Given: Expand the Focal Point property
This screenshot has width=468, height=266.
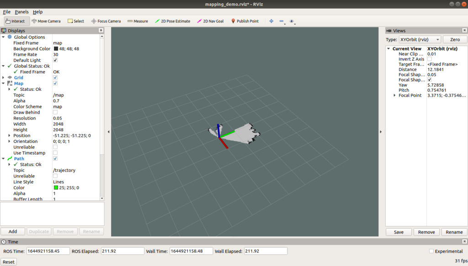Looking at the screenshot, I should [x=395, y=95].
